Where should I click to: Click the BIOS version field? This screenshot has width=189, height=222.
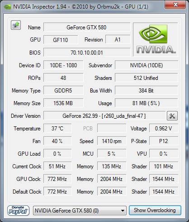(87, 52)
